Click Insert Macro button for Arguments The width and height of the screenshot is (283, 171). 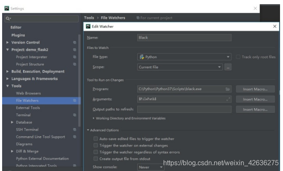click(x=255, y=99)
